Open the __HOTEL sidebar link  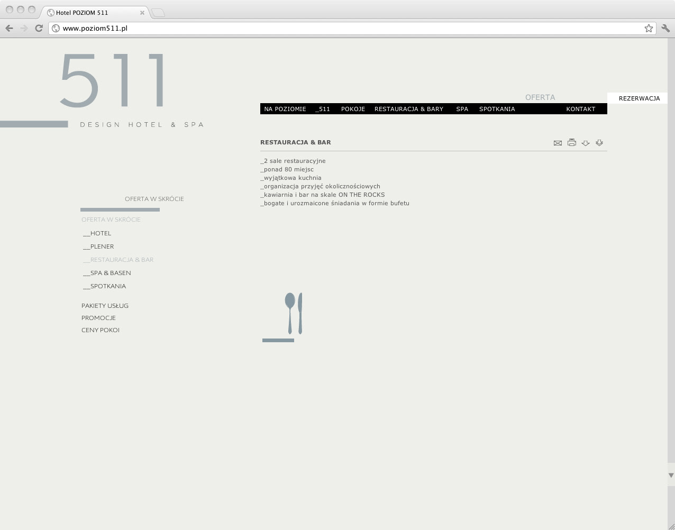[97, 233]
